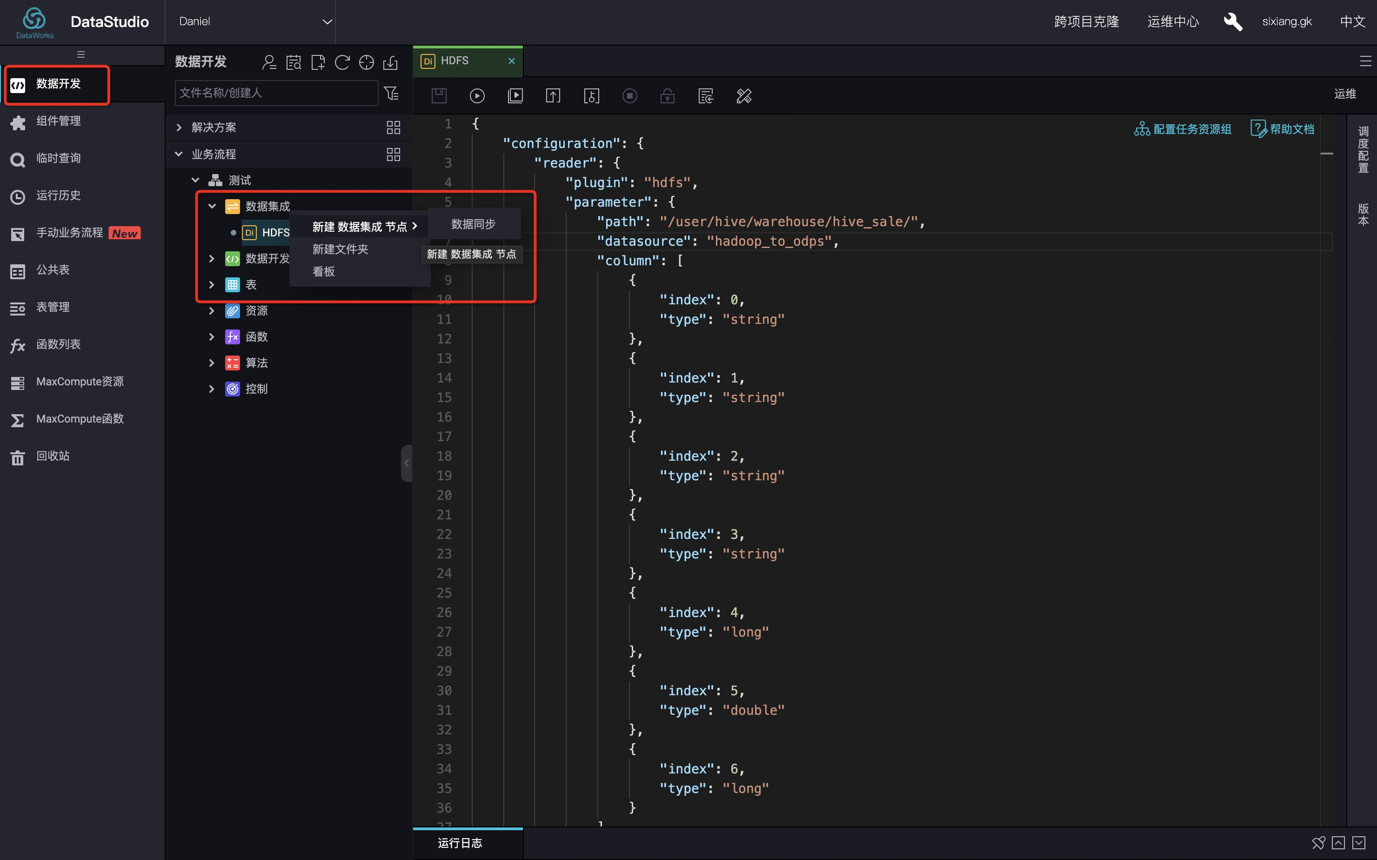Click the wrench settings icon in header
This screenshot has width=1377, height=860.
click(1232, 21)
